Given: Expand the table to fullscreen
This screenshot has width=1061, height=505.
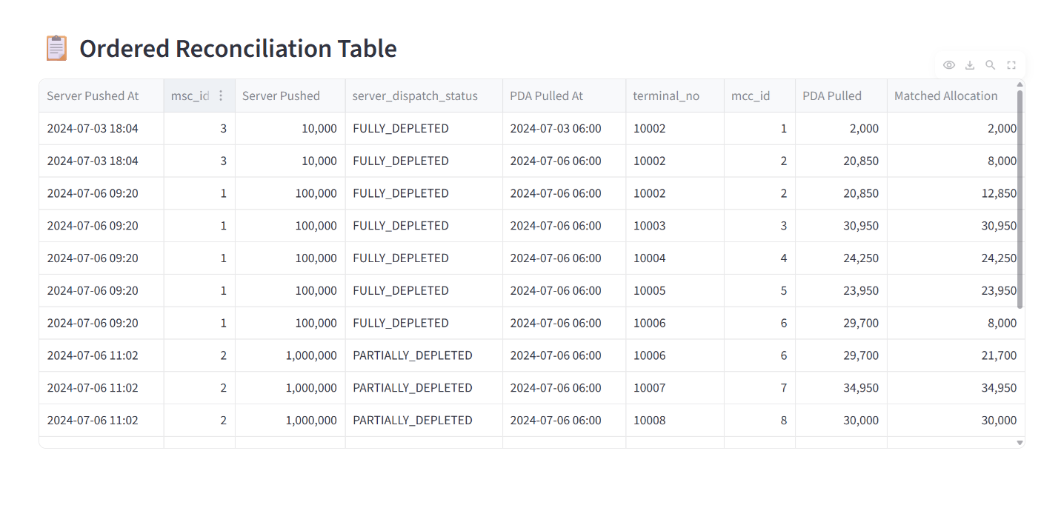Looking at the screenshot, I should coord(1011,65).
